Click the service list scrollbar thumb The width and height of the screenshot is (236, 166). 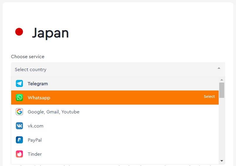tap(222, 90)
